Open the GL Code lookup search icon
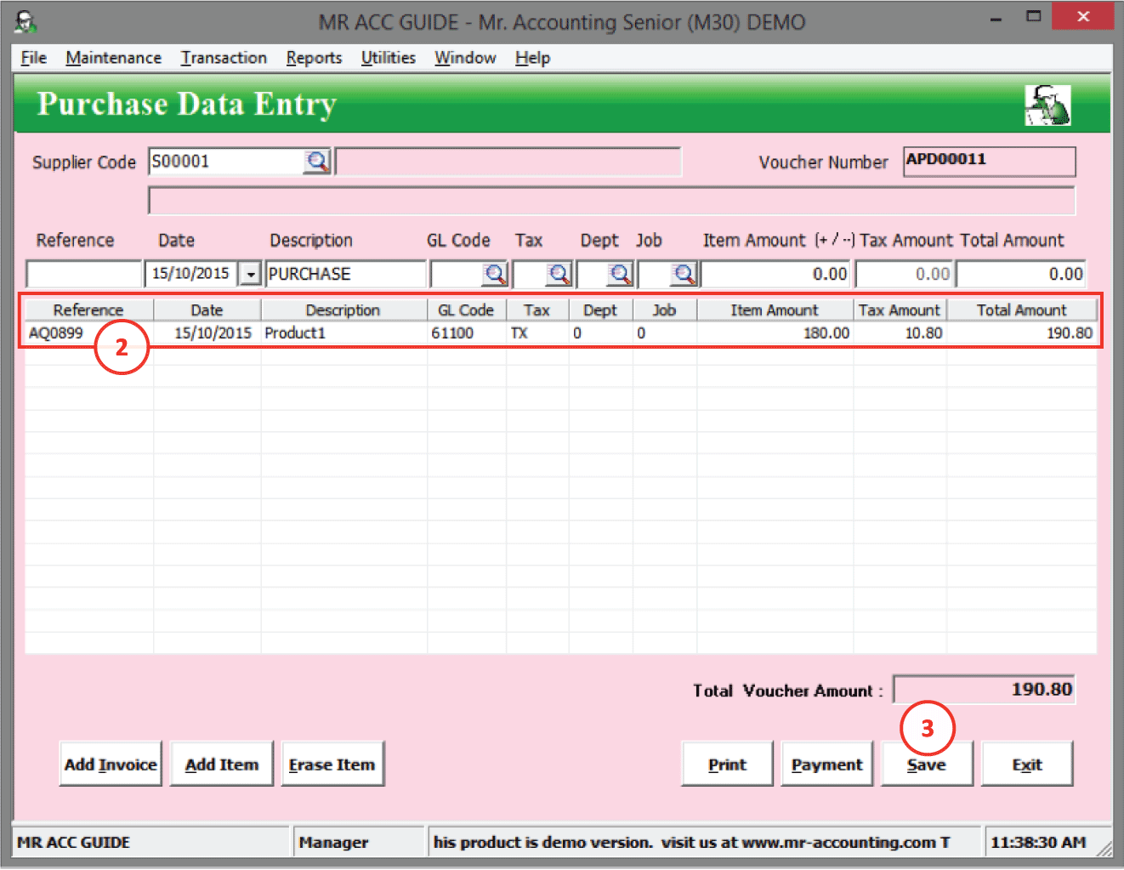Viewport: 1124px width, 870px height. coord(495,274)
